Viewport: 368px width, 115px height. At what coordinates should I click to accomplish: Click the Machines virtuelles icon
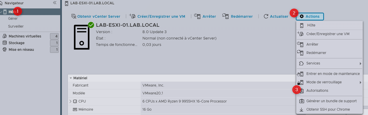pos(5,36)
